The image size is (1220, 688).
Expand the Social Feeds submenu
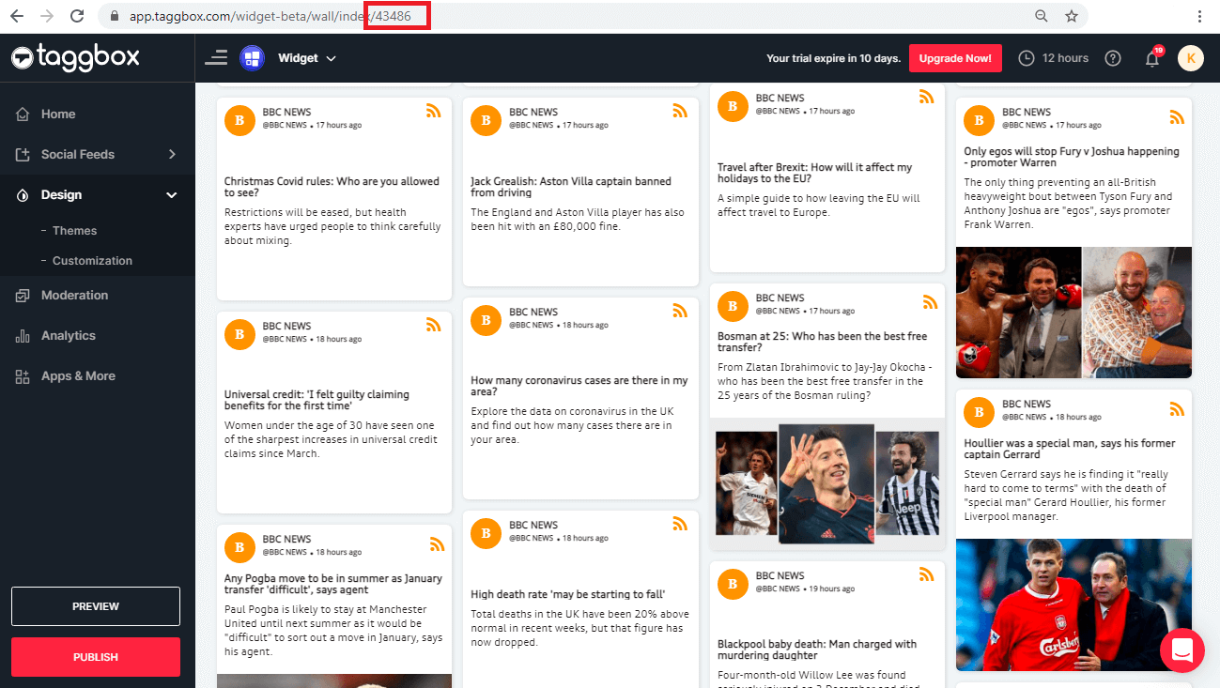172,154
